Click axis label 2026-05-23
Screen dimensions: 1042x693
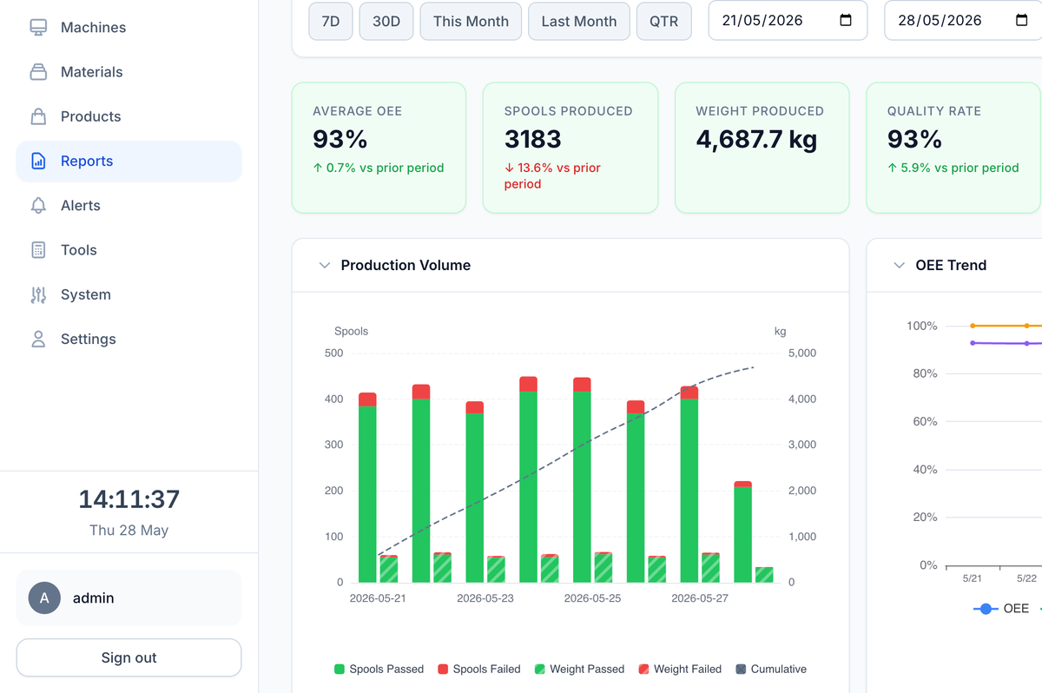pos(485,598)
